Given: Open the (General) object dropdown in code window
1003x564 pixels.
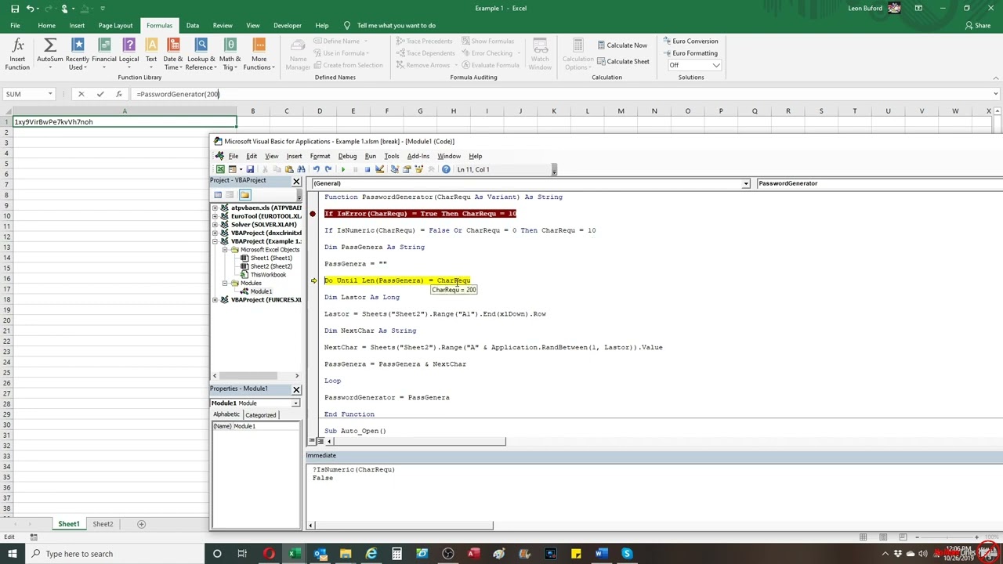Looking at the screenshot, I should click(x=745, y=183).
